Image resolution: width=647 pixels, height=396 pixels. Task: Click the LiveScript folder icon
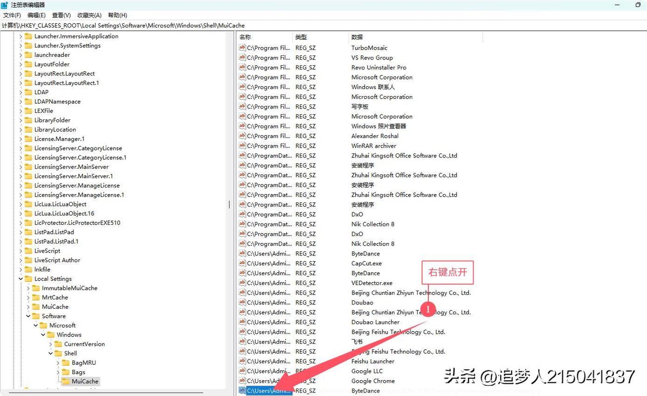pos(28,251)
